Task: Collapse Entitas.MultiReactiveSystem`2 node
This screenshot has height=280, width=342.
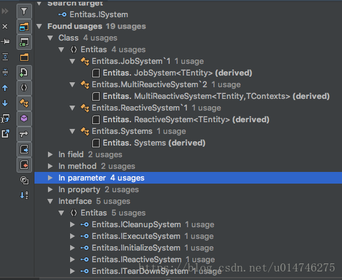Action: [x=72, y=85]
